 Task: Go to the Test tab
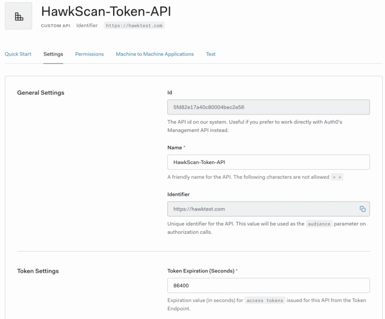click(211, 54)
